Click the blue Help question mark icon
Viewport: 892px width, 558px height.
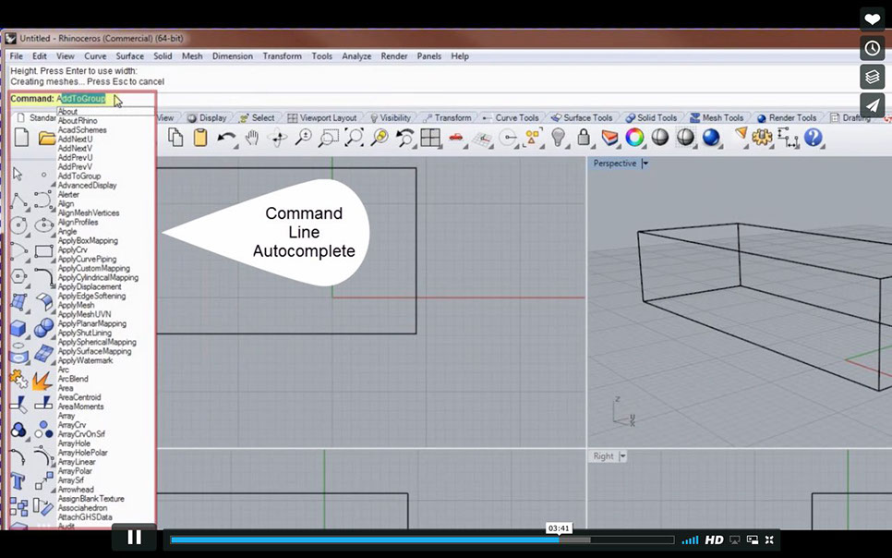[x=814, y=138]
